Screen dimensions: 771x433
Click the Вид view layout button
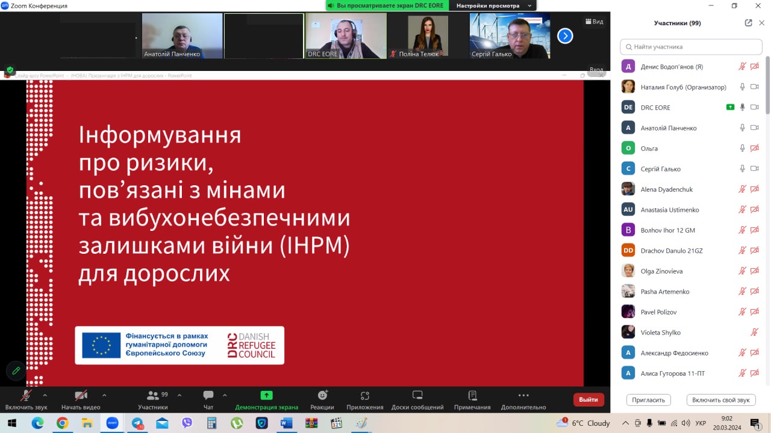594,21
